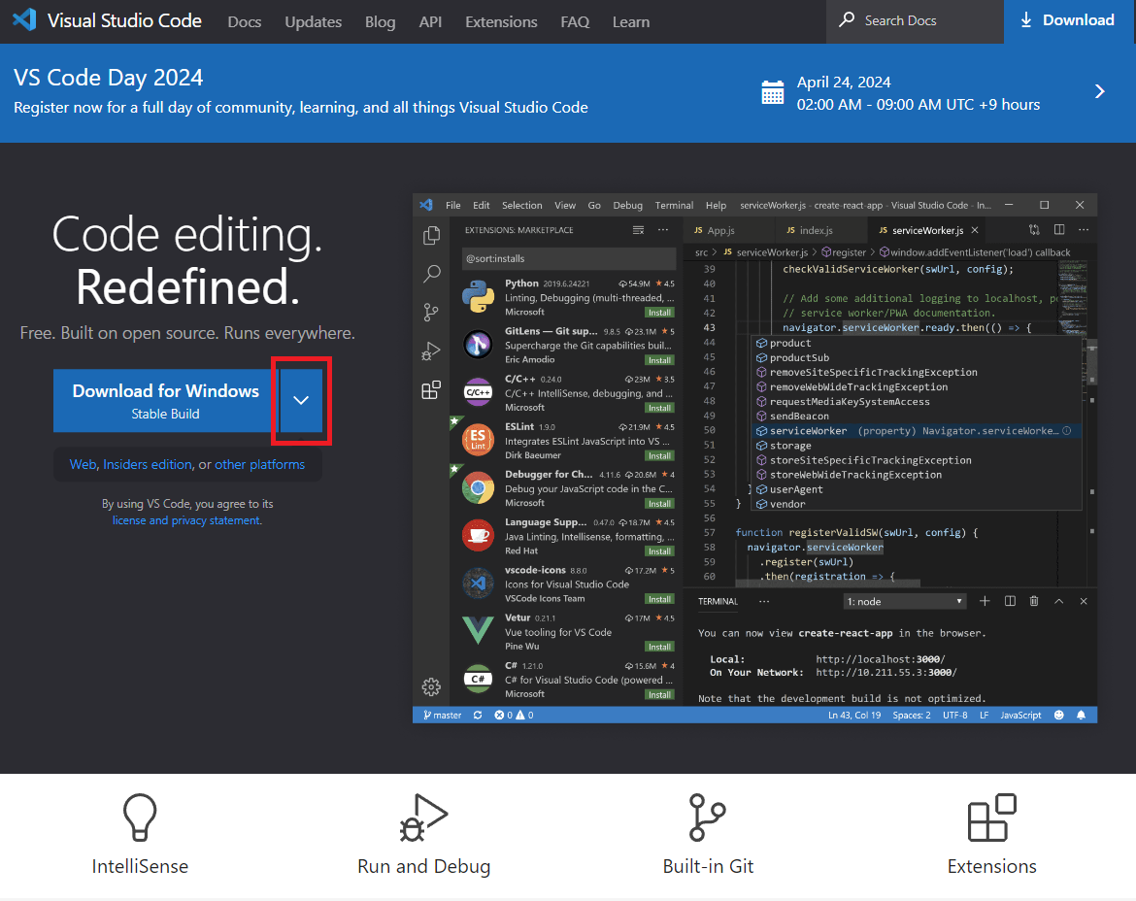Open the Extensions nav item in the header
The image size is (1136, 901).
(x=501, y=21)
